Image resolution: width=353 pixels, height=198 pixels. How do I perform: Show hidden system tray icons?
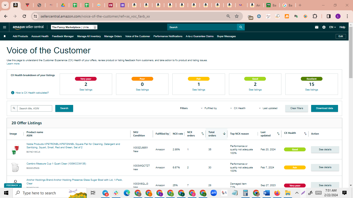[297, 193]
